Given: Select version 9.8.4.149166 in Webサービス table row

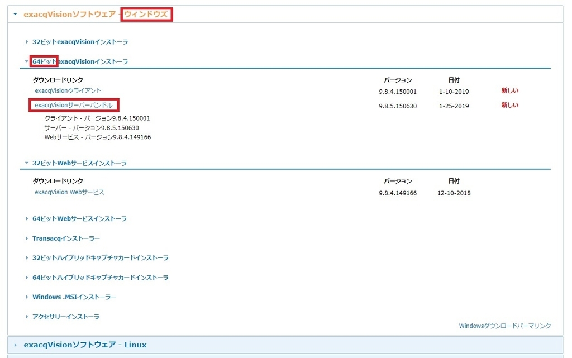Looking at the screenshot, I should tap(398, 193).
